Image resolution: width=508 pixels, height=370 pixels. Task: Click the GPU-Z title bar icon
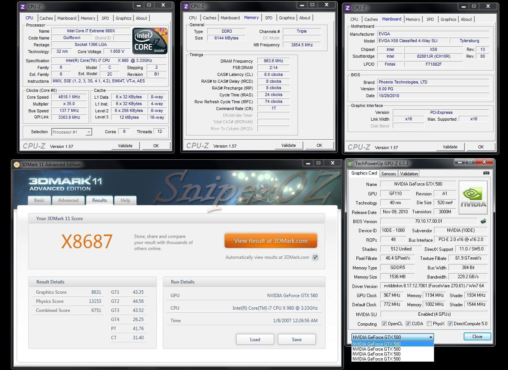[x=350, y=164]
